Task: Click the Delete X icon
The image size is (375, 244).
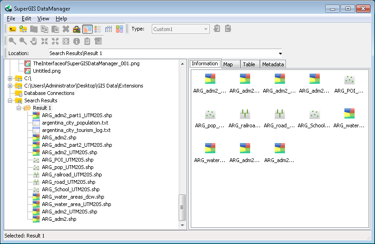Action: [66, 29]
